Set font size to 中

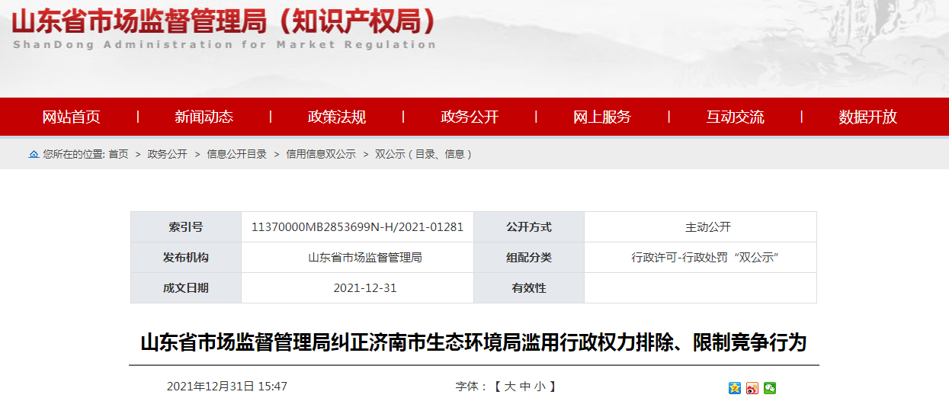click(525, 387)
